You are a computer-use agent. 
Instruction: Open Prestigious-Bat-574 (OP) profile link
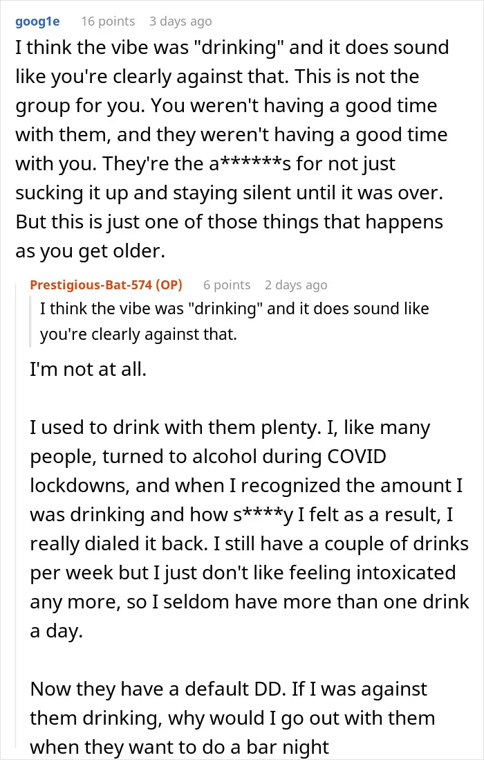point(106,285)
